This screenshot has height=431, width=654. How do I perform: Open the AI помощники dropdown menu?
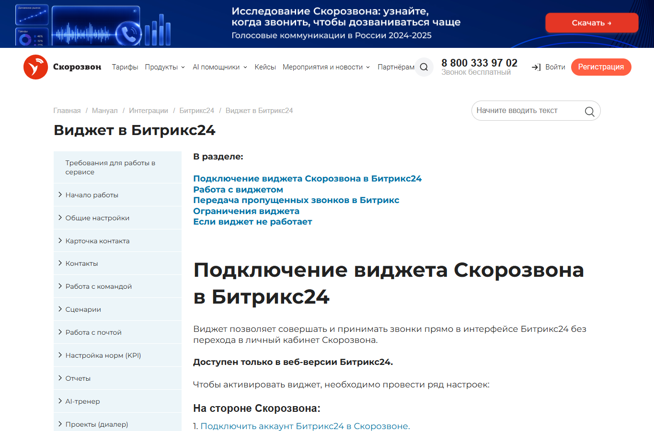[x=220, y=67]
